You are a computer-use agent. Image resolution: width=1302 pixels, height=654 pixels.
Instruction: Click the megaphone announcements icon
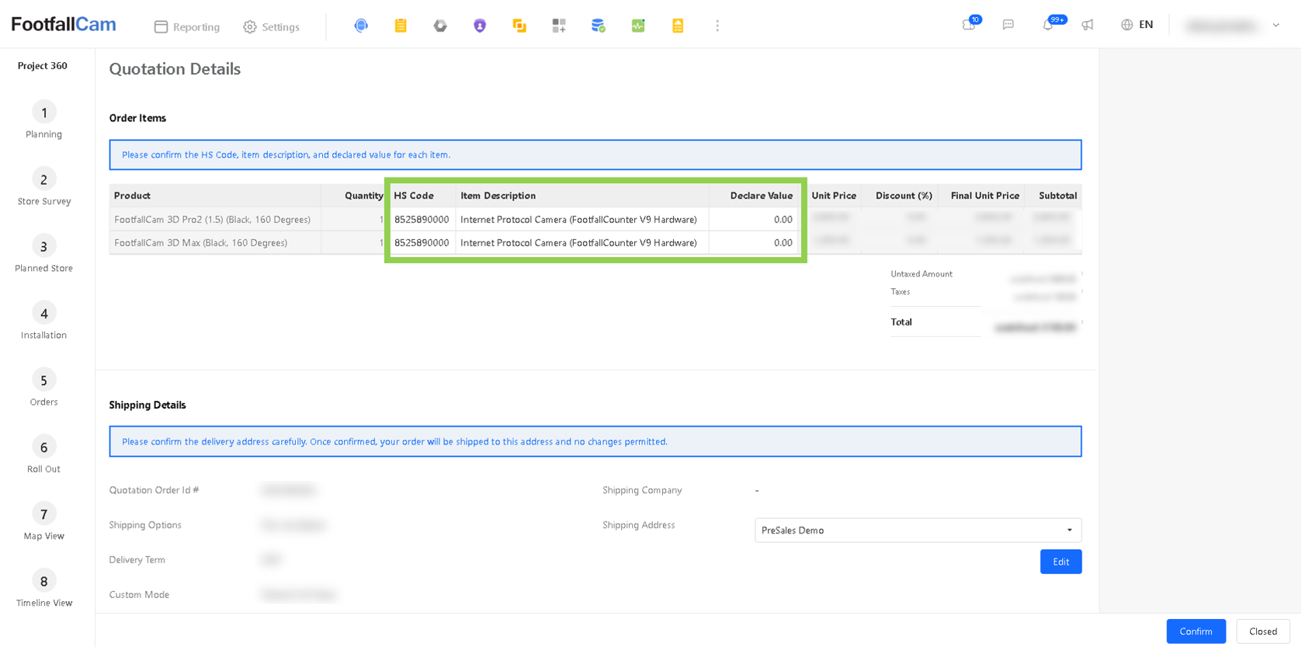click(x=1088, y=25)
